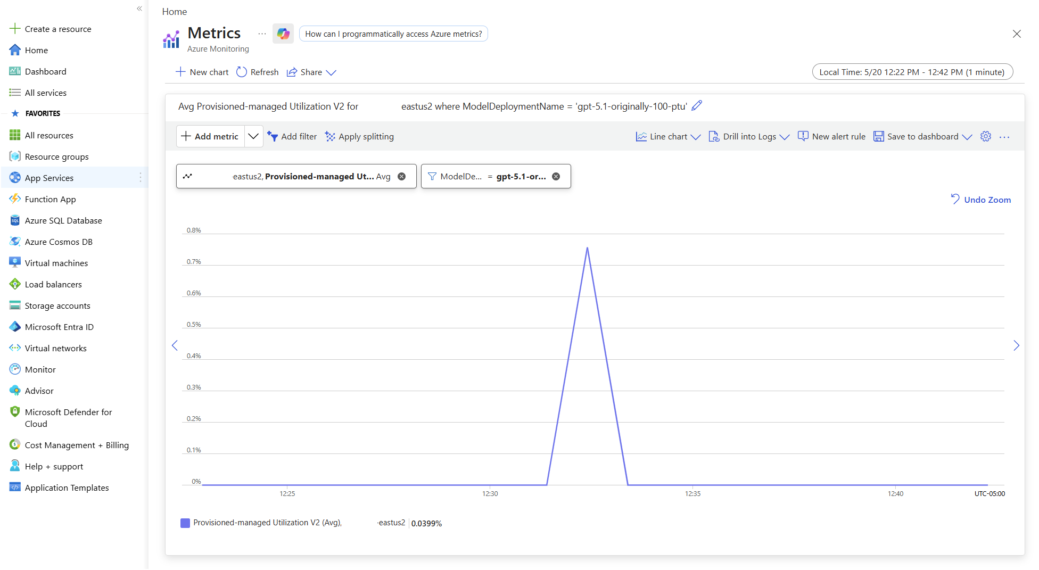Viewport: 1039px width, 570px height.
Task: Open the Storage accounts icon
Action: pyautogui.click(x=15, y=305)
